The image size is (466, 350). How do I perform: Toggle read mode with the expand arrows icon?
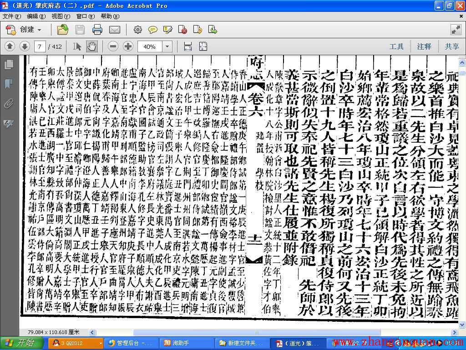456,30
